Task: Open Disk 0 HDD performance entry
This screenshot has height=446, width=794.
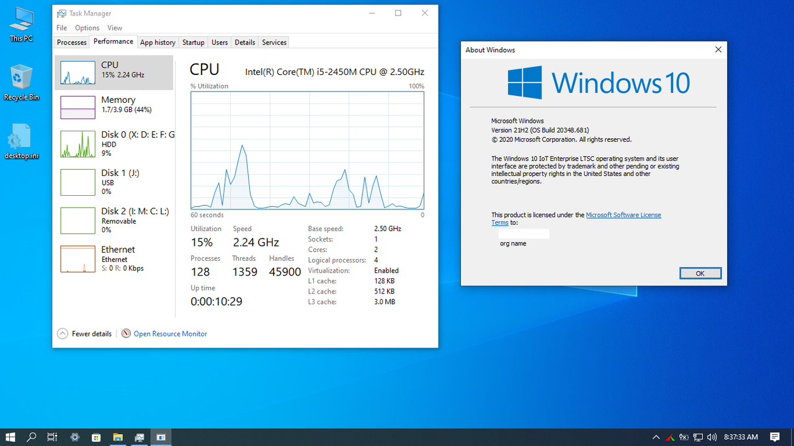Action: 114,144
